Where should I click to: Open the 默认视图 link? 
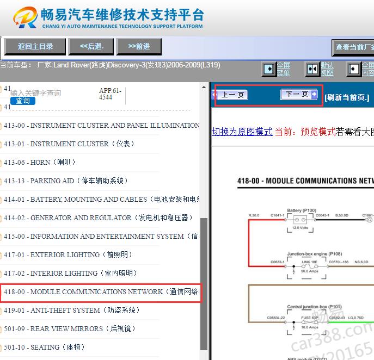click(327, 69)
